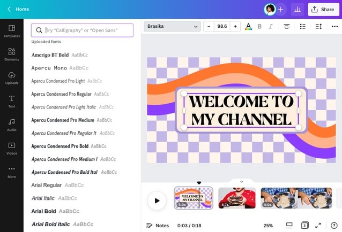Click the Share button

point(322,9)
